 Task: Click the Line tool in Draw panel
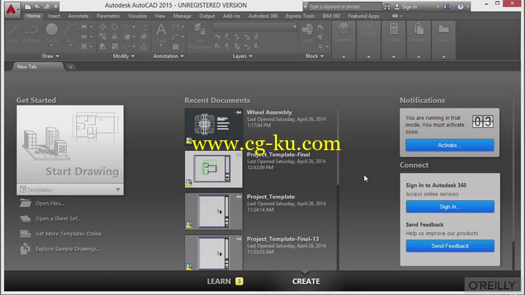click(13, 33)
